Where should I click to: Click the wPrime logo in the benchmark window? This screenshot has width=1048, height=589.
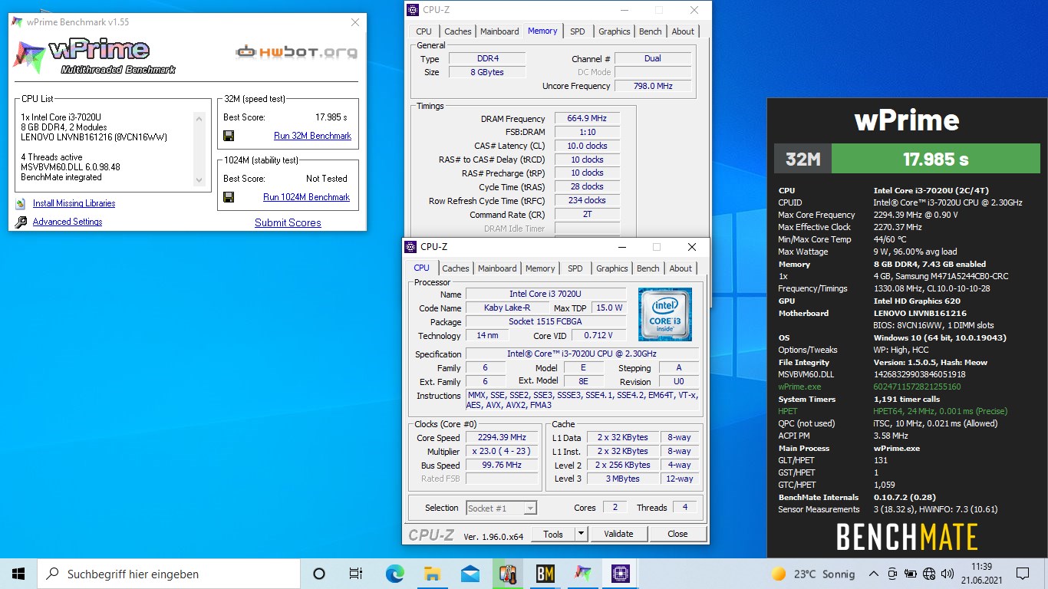click(x=94, y=56)
